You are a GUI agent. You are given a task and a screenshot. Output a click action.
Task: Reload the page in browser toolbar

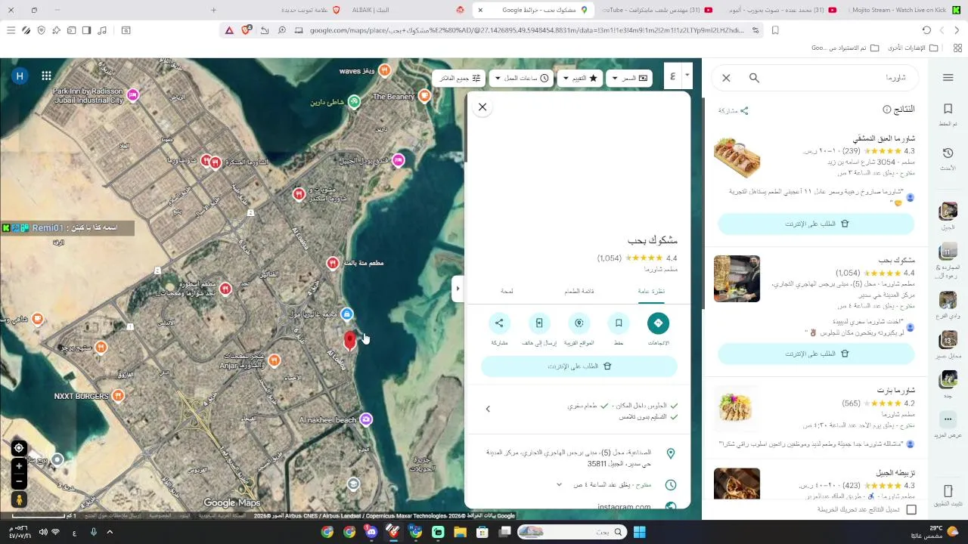click(926, 30)
